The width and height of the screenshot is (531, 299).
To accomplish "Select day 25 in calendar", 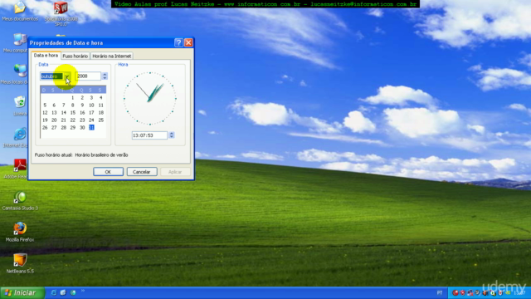I will [100, 120].
